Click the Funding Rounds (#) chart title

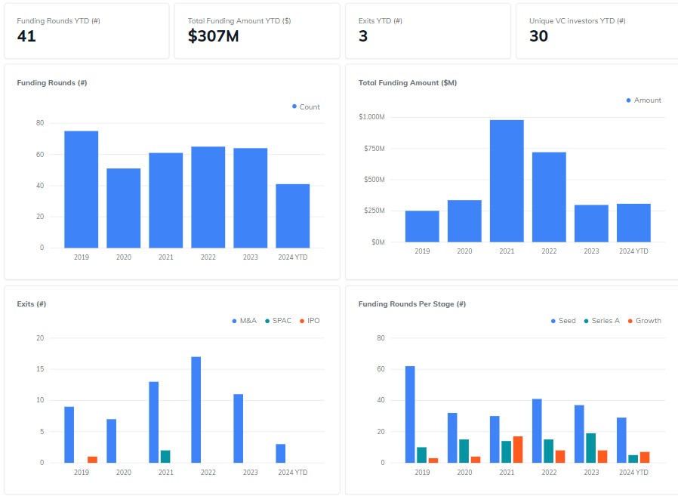(52, 82)
